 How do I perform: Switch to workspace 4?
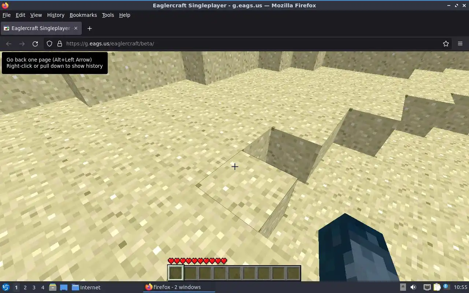pos(43,288)
